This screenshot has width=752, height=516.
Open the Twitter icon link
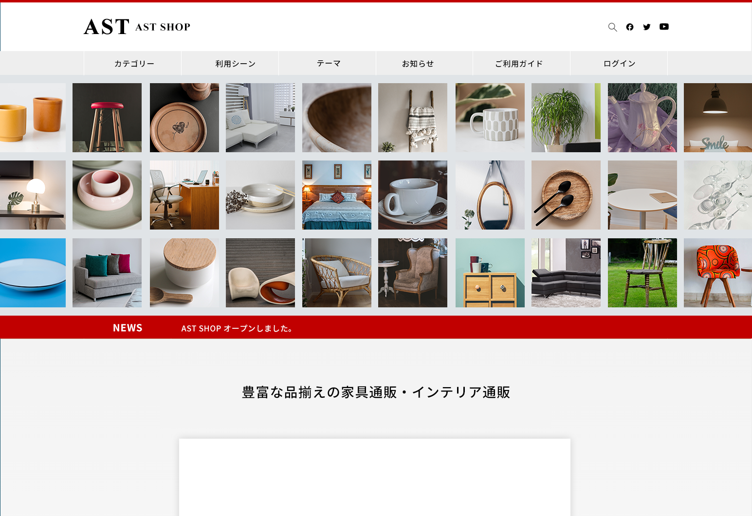click(x=646, y=27)
